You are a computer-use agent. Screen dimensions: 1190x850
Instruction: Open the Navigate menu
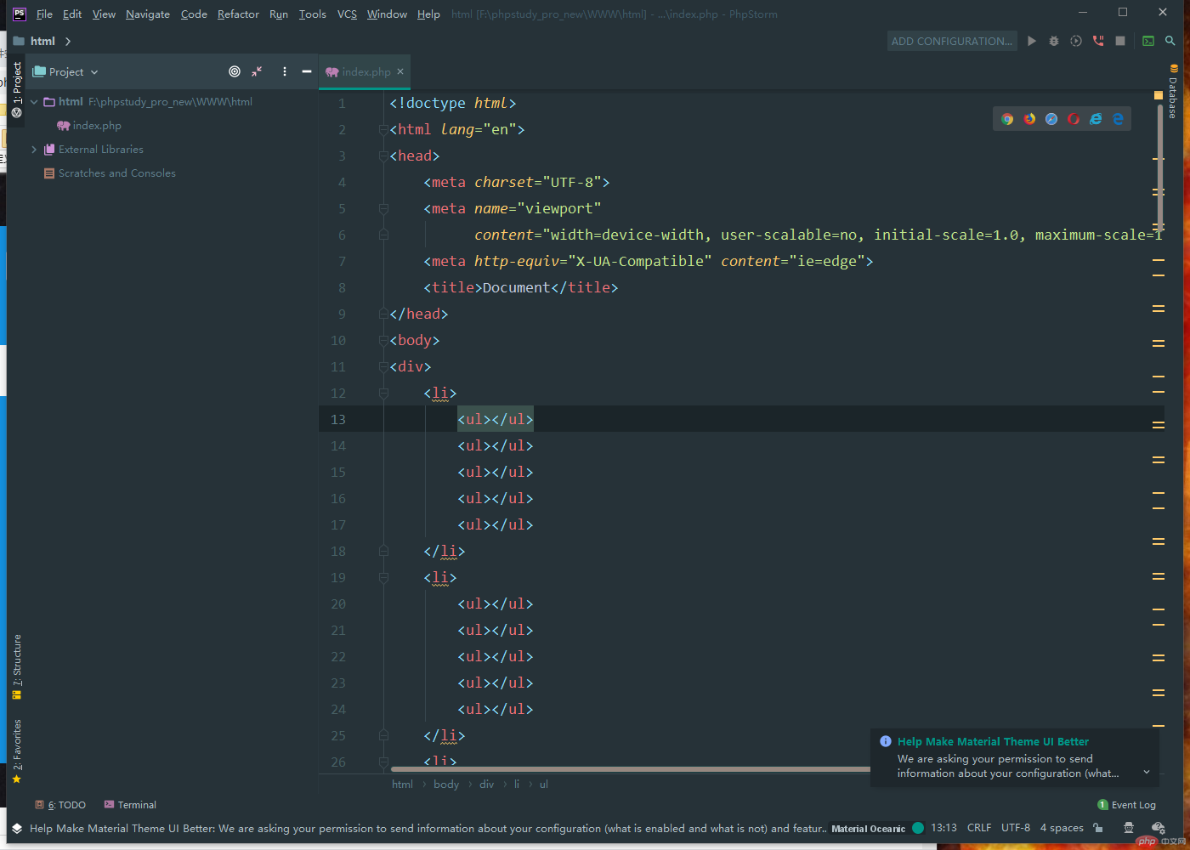[148, 14]
